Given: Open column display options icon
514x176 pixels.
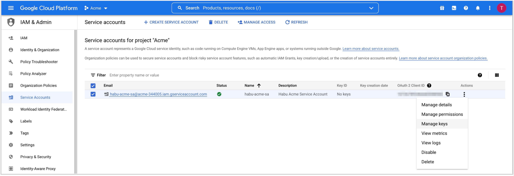Looking at the screenshot, I should pos(497,75).
